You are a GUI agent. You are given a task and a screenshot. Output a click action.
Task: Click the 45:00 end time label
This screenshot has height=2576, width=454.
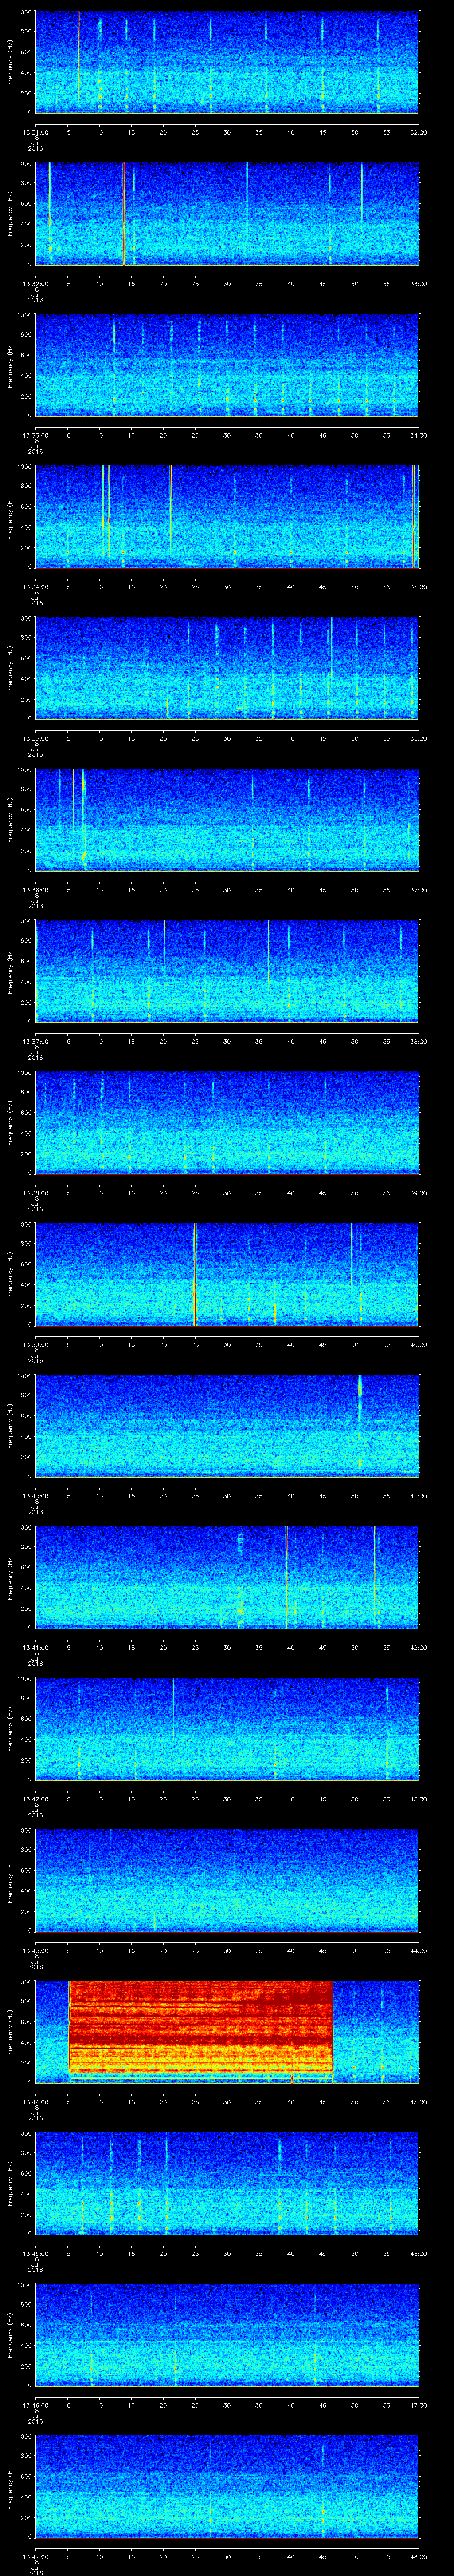[418, 2102]
